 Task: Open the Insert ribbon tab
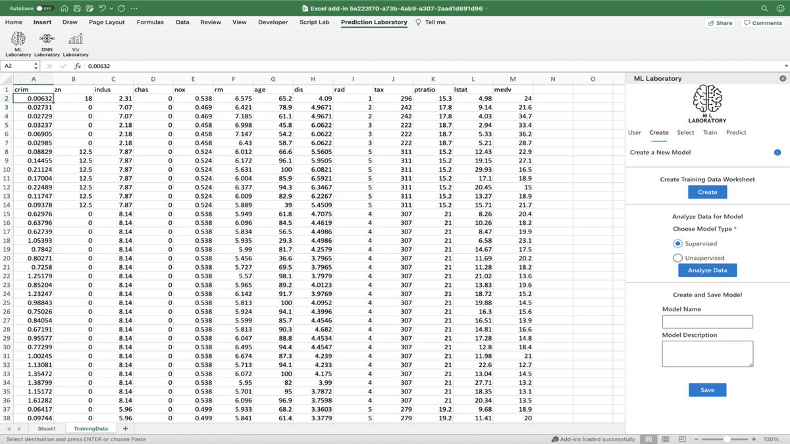[x=43, y=22]
